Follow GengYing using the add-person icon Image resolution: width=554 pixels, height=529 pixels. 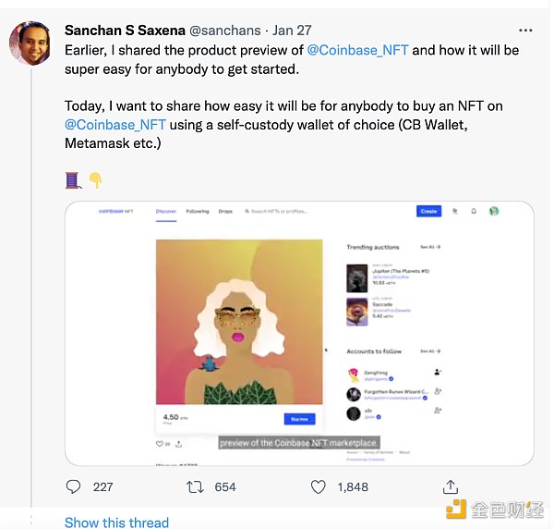pyautogui.click(x=437, y=372)
